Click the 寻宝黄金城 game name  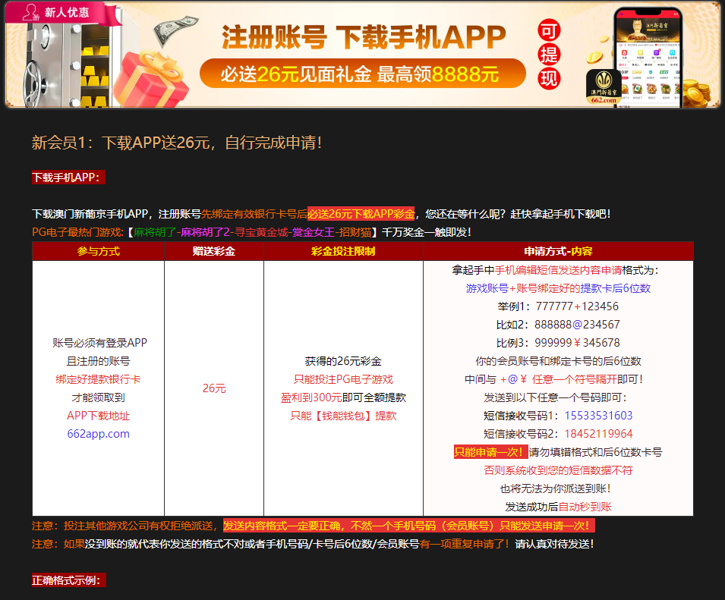click(261, 232)
